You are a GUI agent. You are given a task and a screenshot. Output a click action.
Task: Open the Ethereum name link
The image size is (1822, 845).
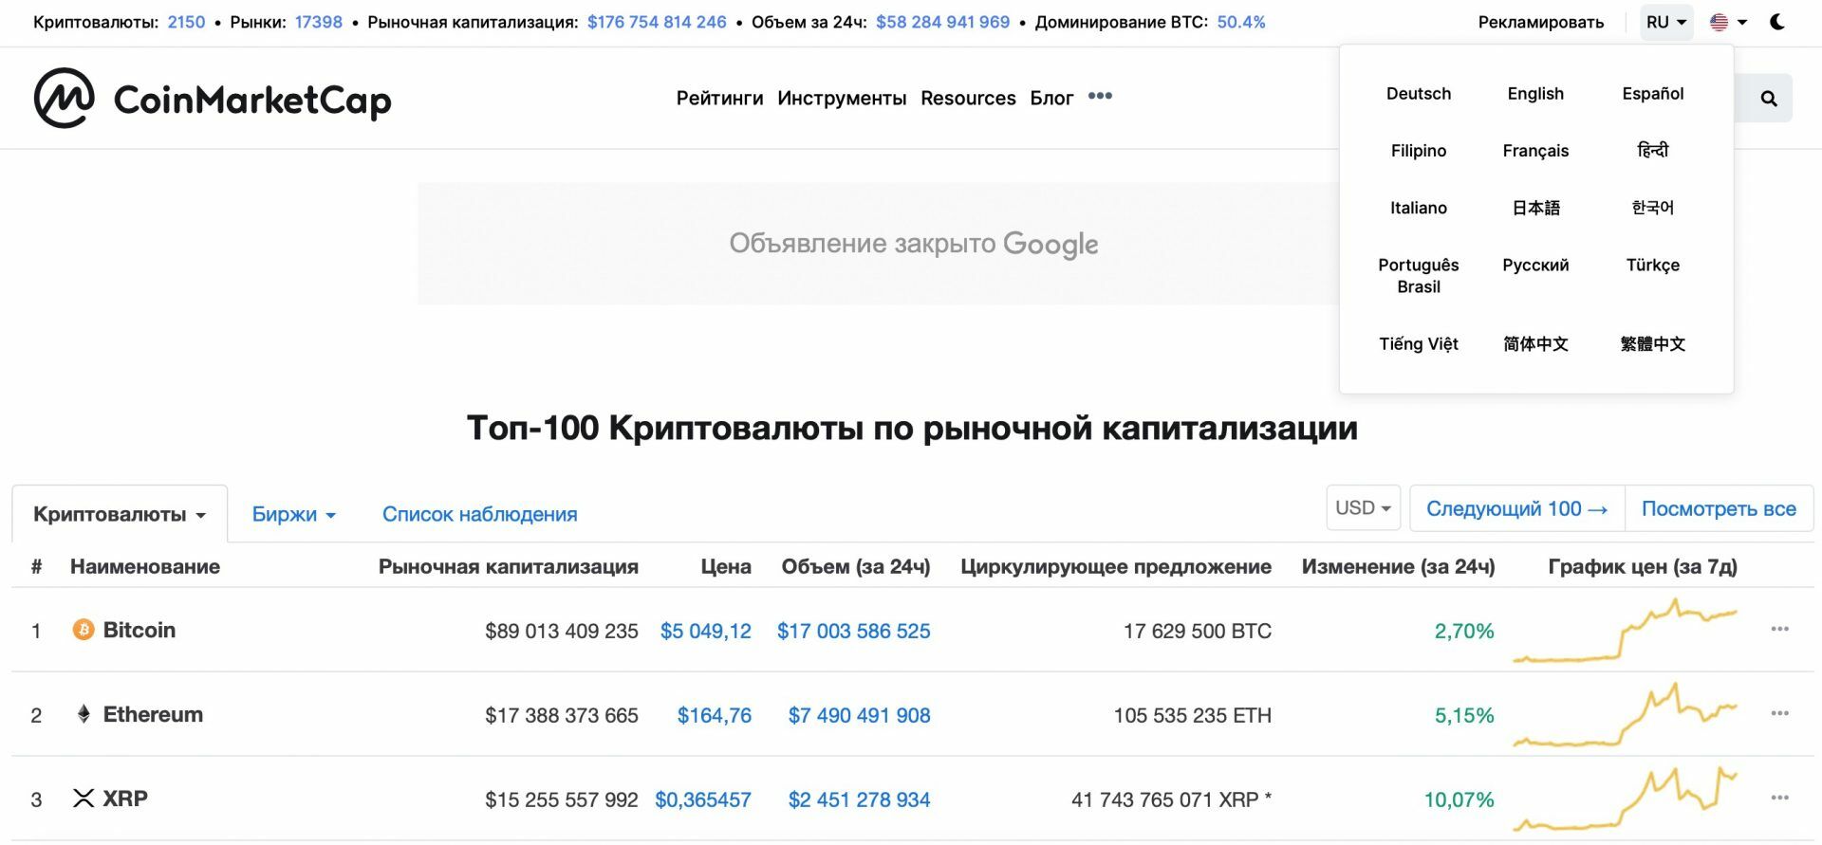pyautogui.click(x=153, y=714)
